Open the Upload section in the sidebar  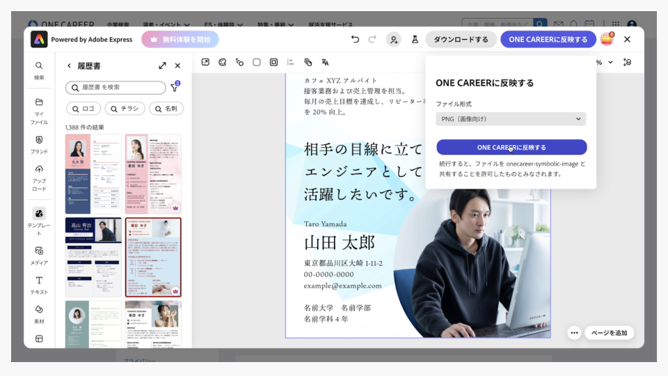39,178
